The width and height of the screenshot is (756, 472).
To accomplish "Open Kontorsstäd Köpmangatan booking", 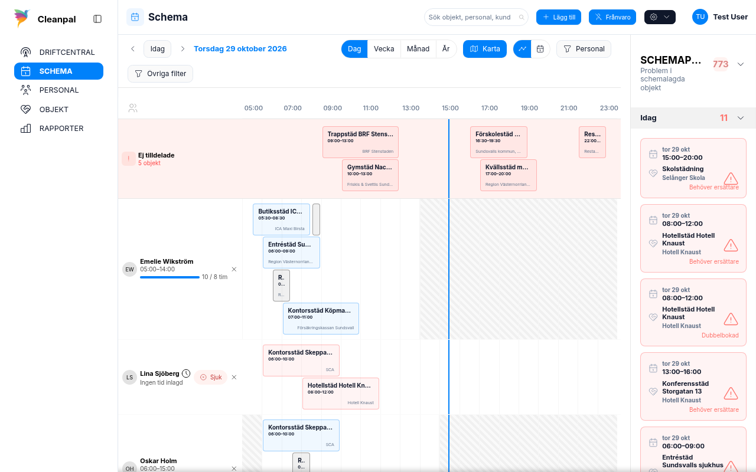I will tap(321, 319).
